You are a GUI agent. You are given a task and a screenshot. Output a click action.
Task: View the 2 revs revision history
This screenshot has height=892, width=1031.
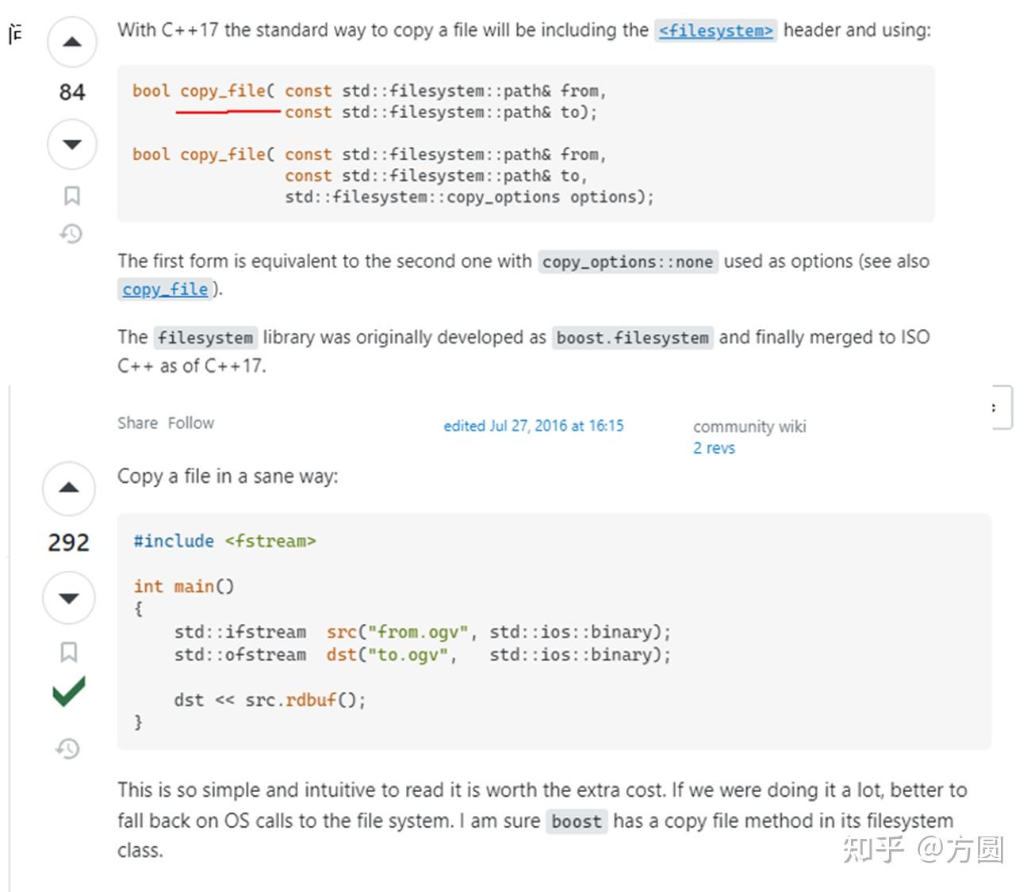[714, 448]
